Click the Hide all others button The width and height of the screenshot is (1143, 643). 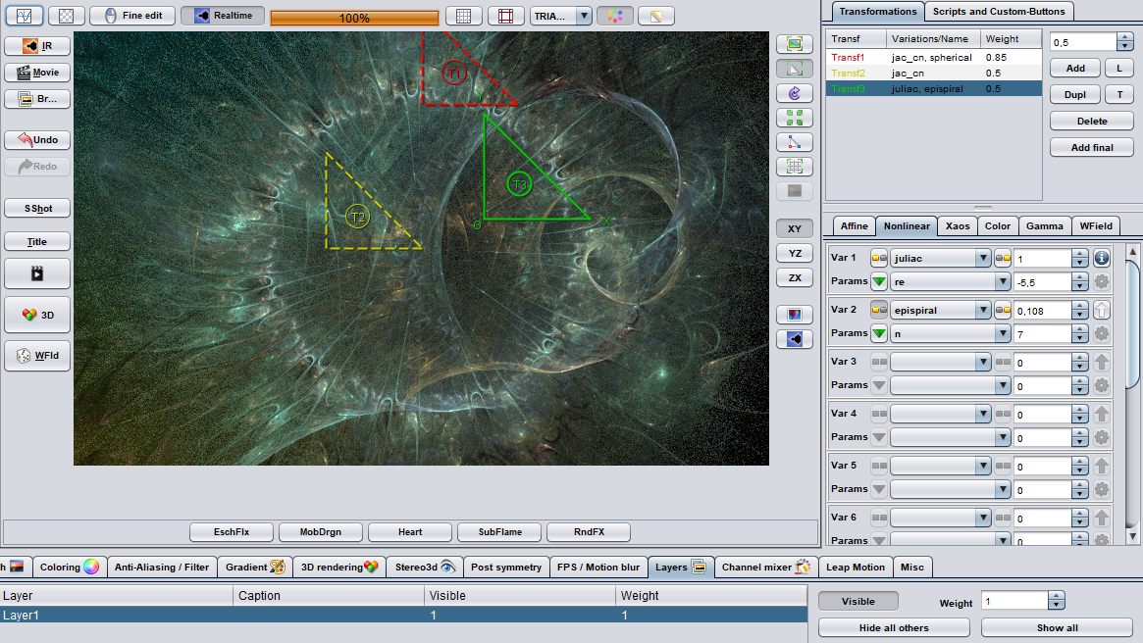pos(894,627)
